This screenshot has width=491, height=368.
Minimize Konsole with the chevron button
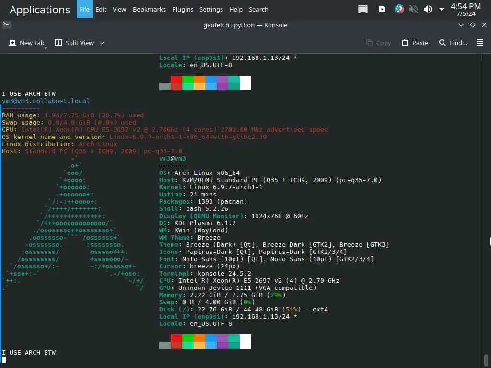[x=461, y=25]
